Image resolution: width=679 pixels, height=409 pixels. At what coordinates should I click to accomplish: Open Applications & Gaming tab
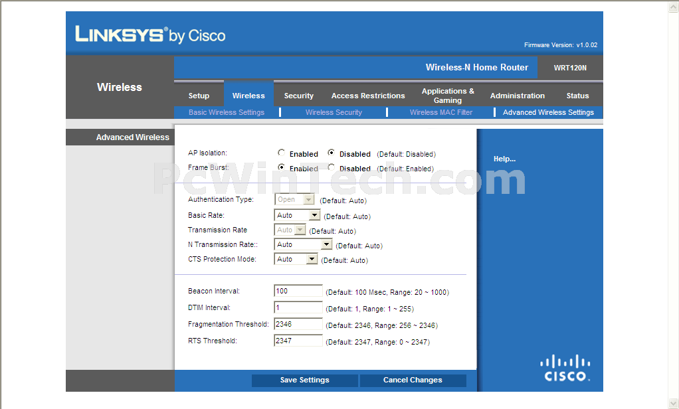[448, 96]
